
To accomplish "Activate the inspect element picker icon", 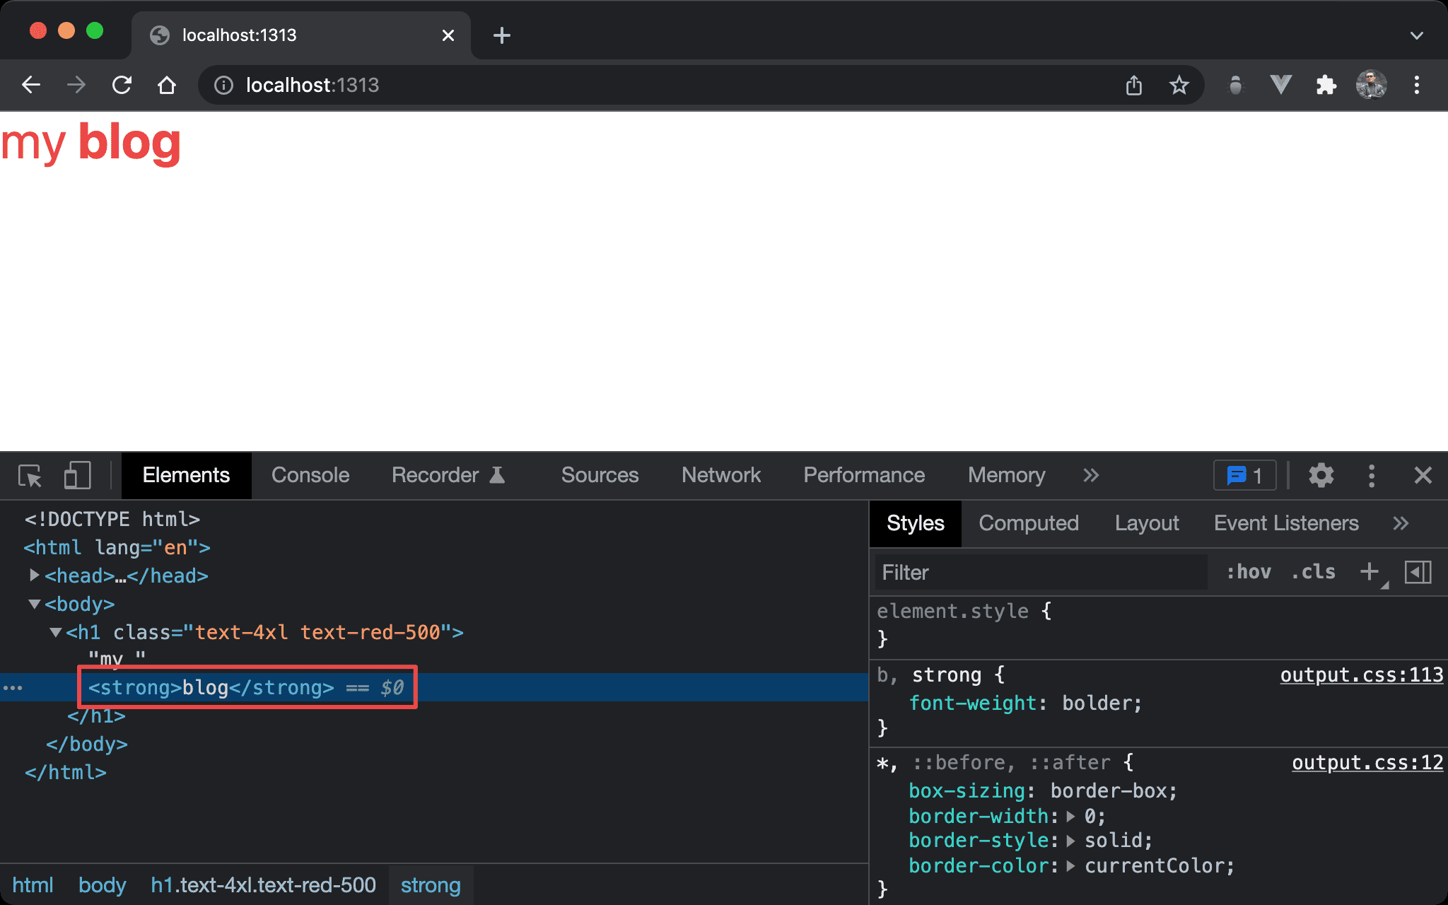I will tap(30, 476).
